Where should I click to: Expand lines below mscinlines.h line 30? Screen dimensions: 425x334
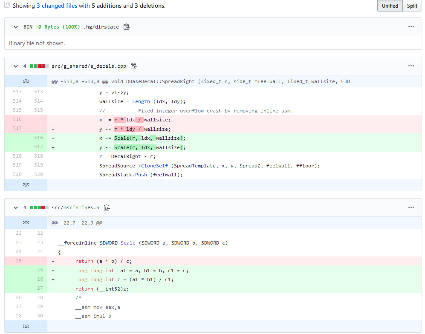coord(26,326)
